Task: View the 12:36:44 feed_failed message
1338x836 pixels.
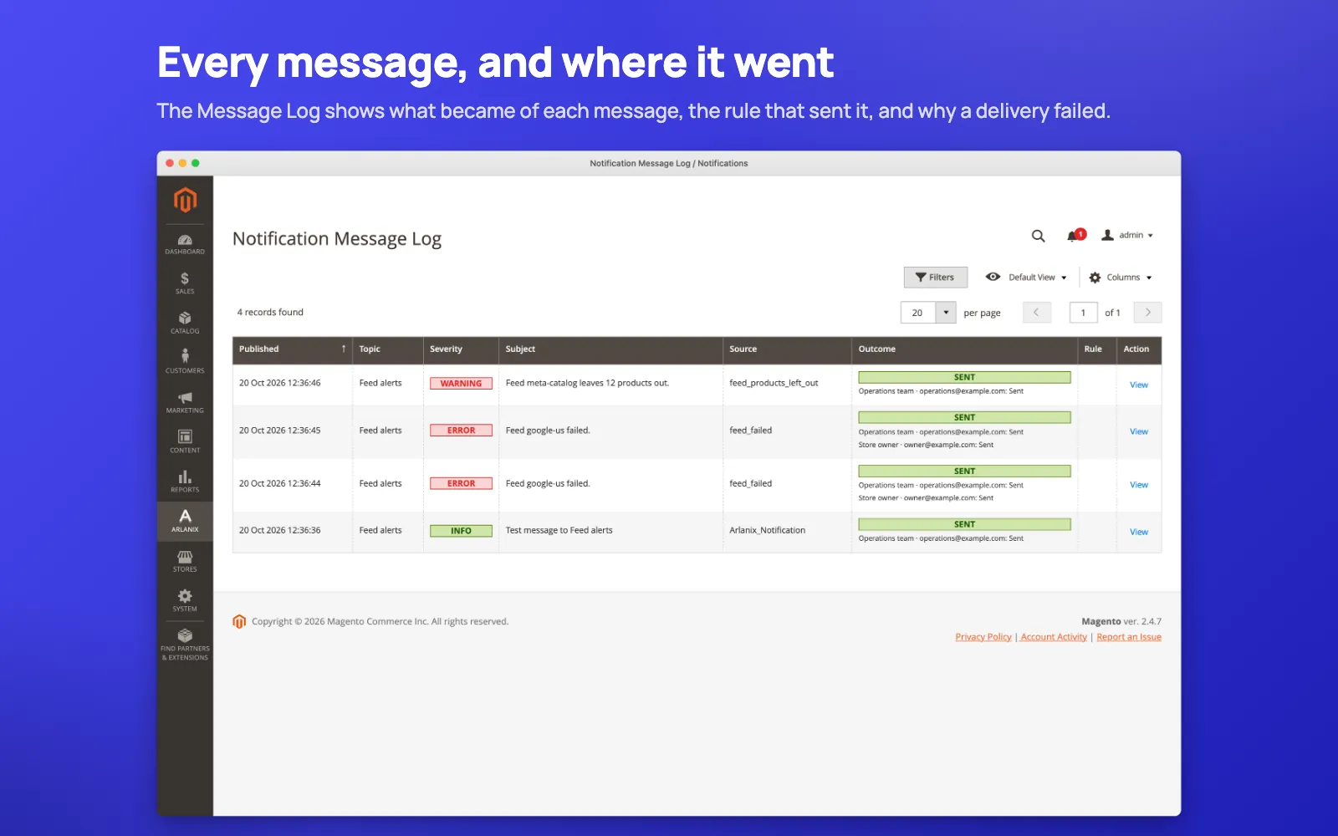Action: click(x=1139, y=485)
